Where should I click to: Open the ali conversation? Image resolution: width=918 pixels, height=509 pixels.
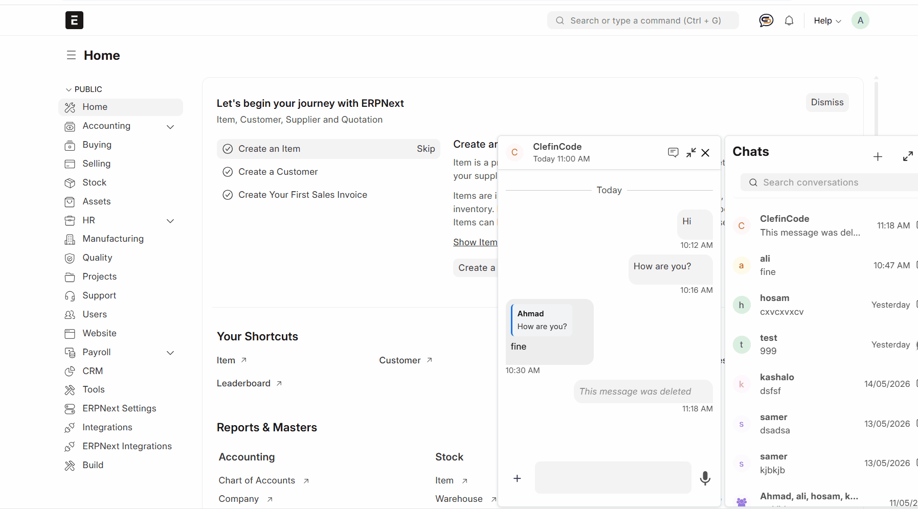coord(824,265)
